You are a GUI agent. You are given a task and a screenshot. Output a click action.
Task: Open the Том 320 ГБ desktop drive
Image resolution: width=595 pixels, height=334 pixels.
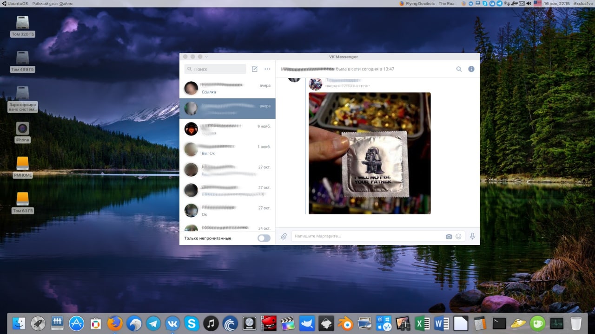pyautogui.click(x=23, y=26)
